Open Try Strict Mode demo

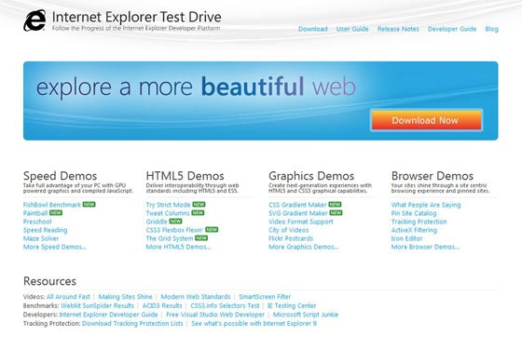click(x=168, y=205)
